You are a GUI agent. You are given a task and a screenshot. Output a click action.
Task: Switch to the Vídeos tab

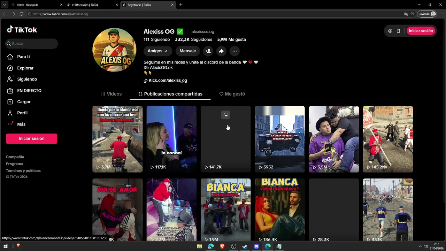111,94
